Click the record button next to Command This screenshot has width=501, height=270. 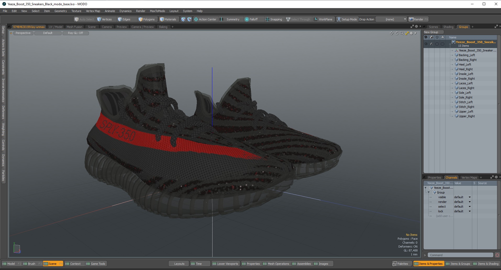tap(497, 255)
